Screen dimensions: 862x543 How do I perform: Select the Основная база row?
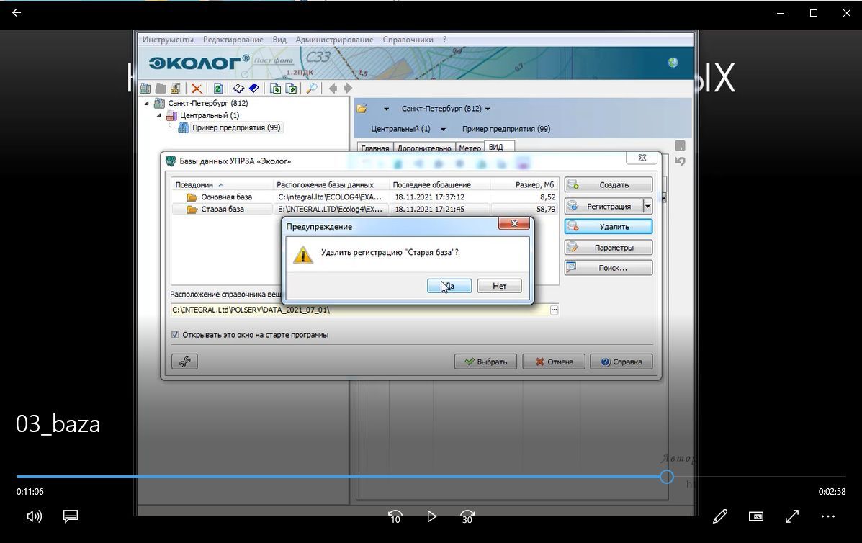226,197
